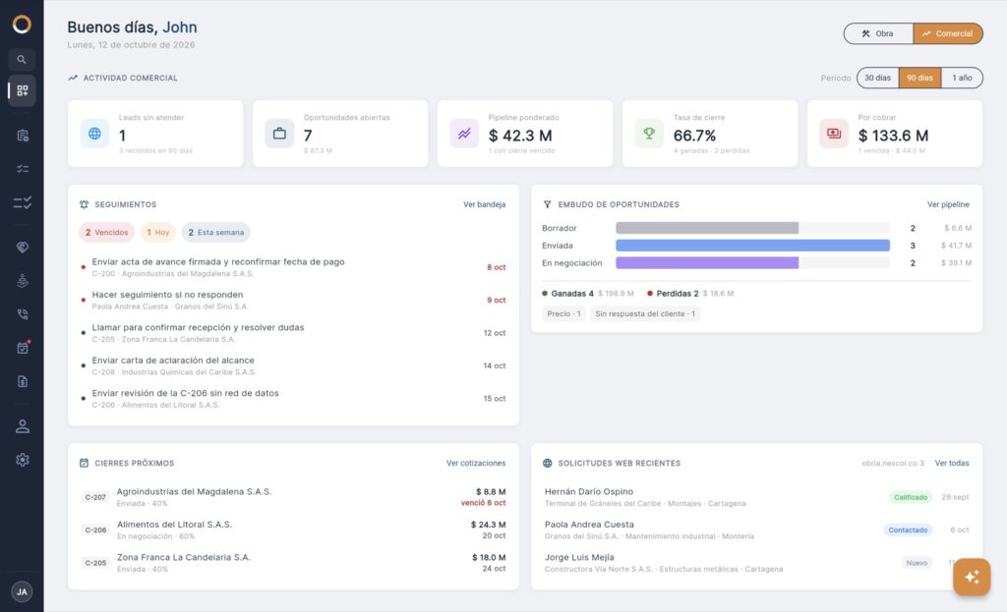Screen dimensions: 1007x612
Task: Open the Ver bandeja link
Action: (484, 204)
